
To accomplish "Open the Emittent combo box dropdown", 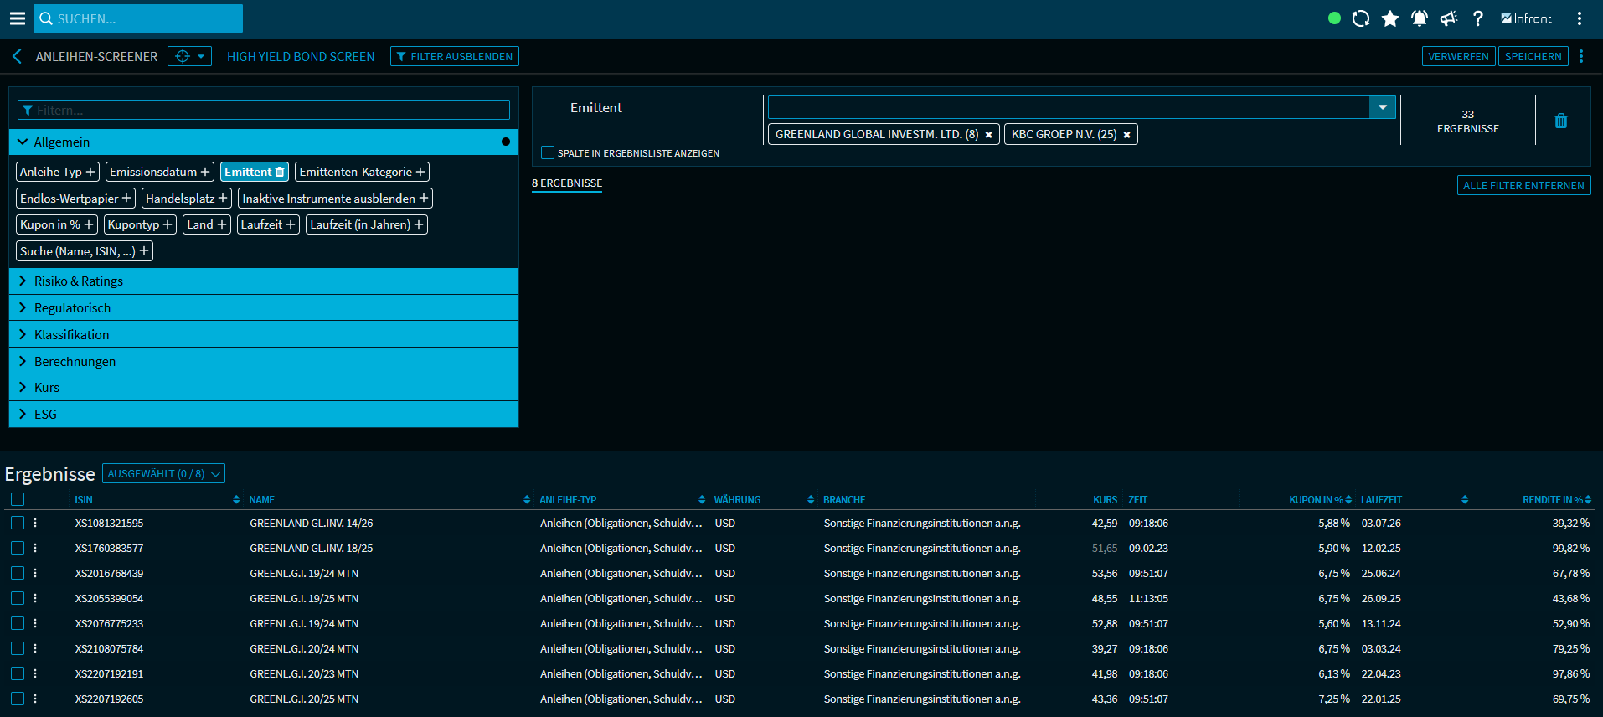I will click(x=1382, y=107).
